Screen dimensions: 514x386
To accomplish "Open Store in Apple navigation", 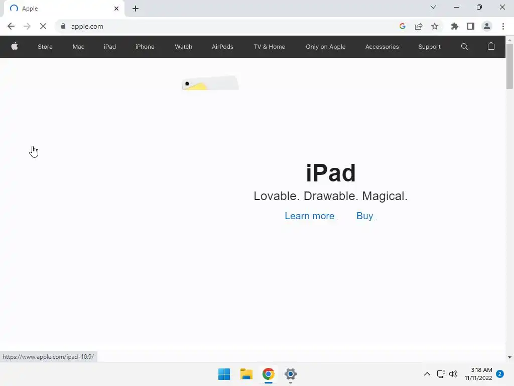I will pyautogui.click(x=45, y=47).
